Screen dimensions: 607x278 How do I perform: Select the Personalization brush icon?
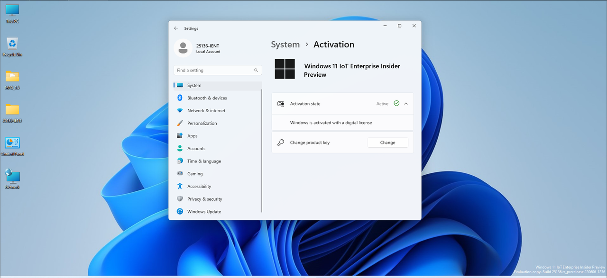(x=180, y=123)
